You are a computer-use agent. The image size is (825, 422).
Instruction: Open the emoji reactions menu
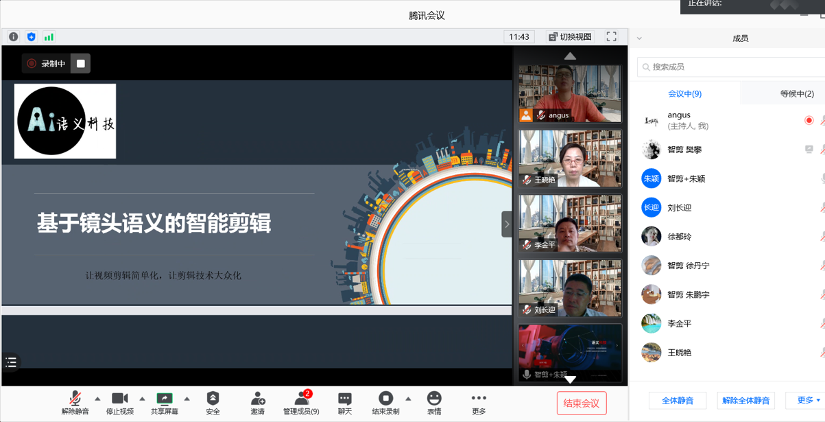pyautogui.click(x=434, y=403)
